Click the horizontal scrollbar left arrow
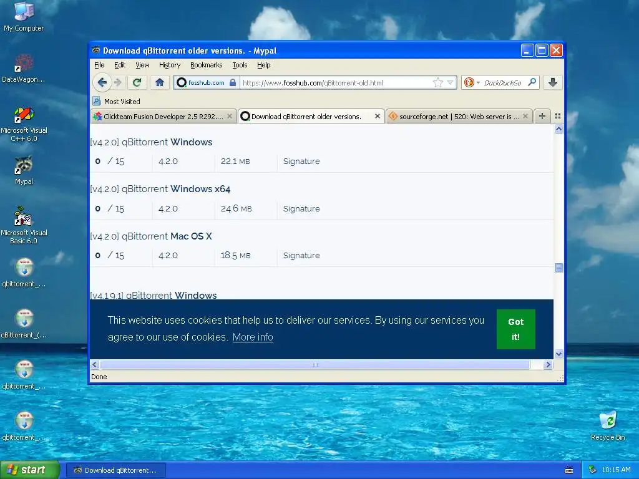Viewport: 639px width, 479px height. (x=95, y=364)
